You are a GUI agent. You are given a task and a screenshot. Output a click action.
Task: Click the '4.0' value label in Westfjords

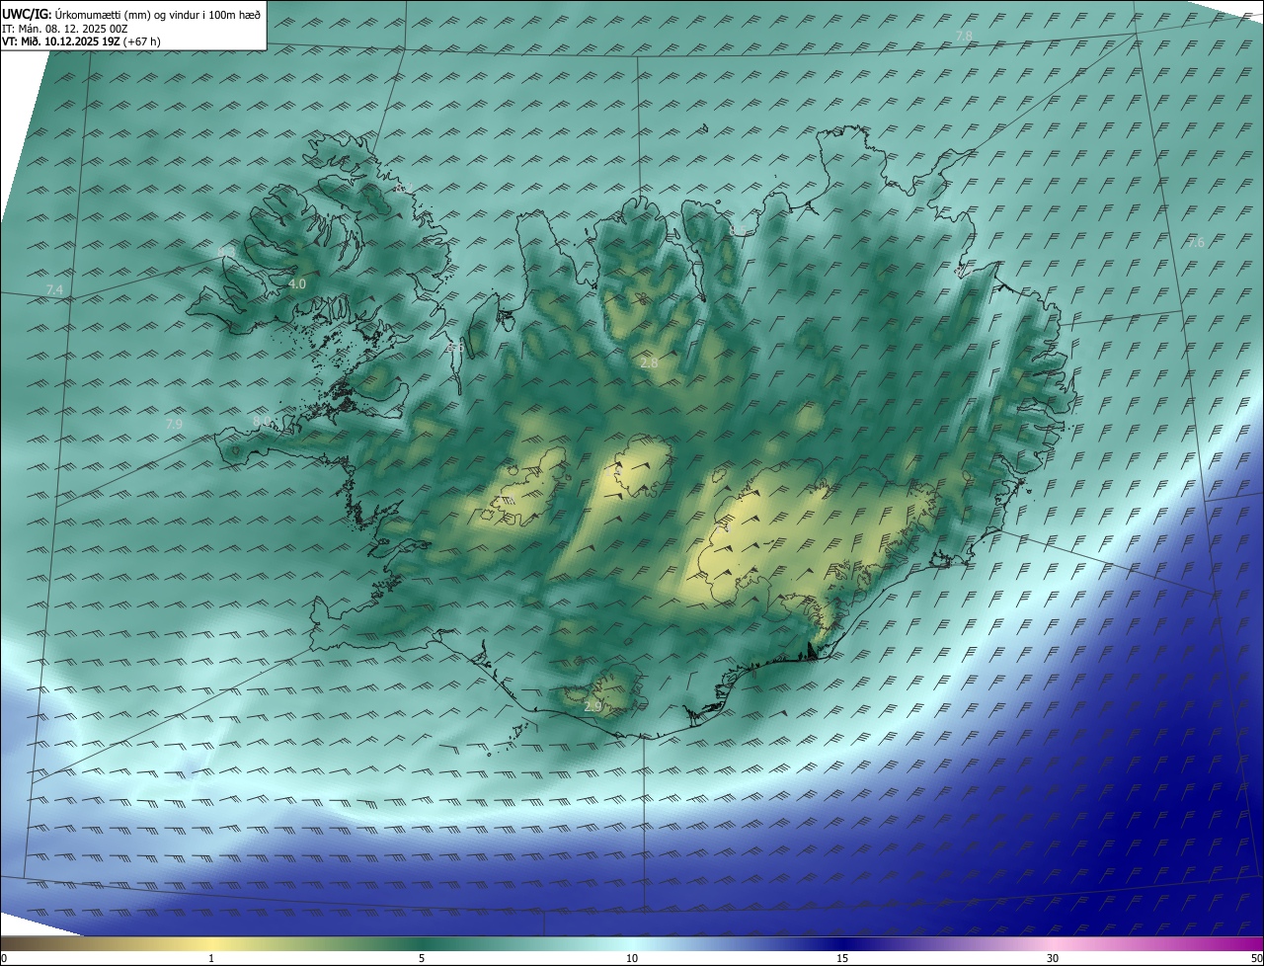[296, 283]
